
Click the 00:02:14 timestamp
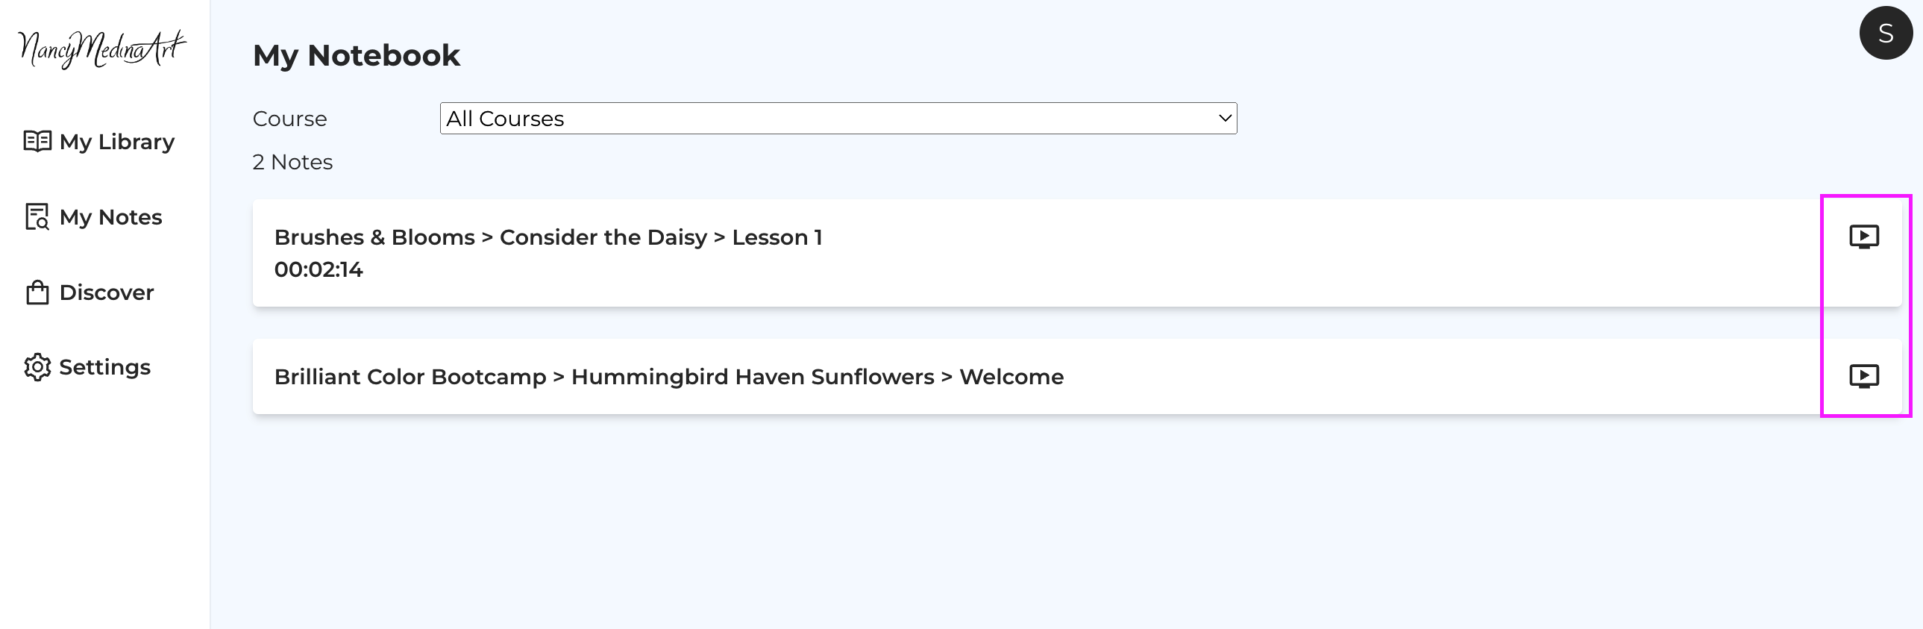tap(319, 269)
